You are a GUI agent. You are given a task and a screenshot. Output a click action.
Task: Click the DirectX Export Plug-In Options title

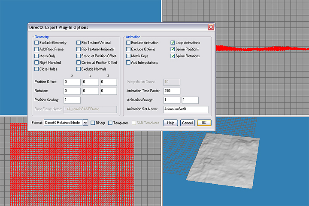58,27
